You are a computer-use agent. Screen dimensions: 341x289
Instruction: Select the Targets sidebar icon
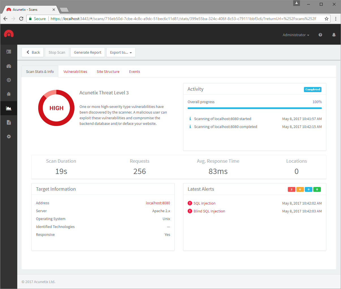coord(9,80)
